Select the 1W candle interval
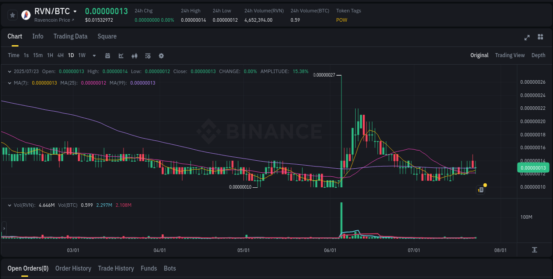The image size is (553, 279). (x=81, y=56)
